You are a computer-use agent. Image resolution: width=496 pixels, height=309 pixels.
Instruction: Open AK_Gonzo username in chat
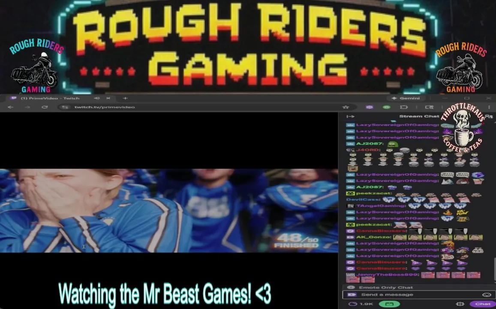[x=373, y=237]
